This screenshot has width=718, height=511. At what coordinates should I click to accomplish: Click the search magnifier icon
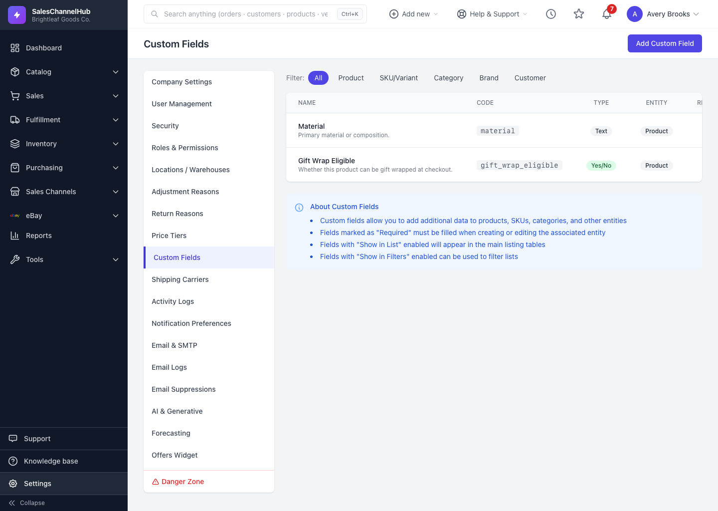pos(155,14)
